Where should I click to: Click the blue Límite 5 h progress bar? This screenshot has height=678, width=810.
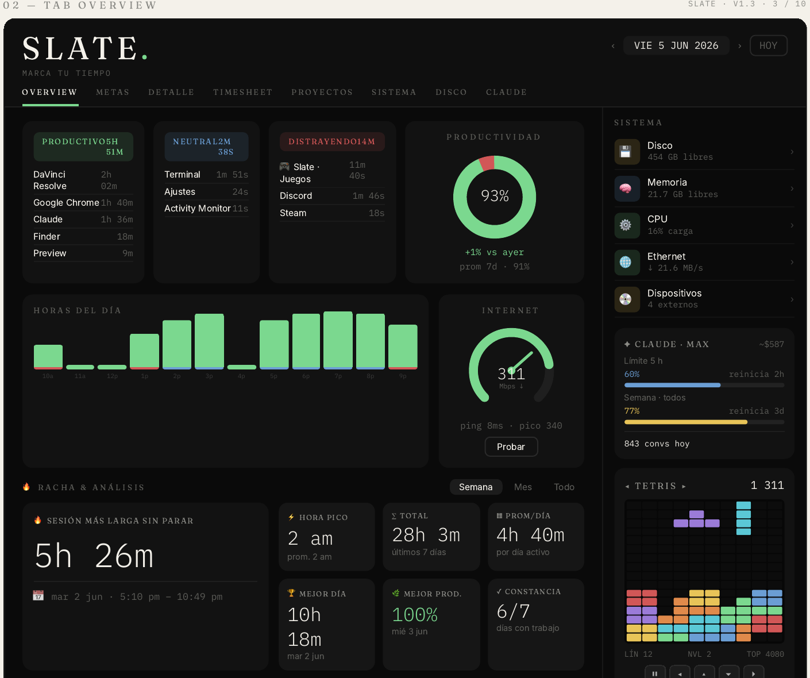point(704,385)
